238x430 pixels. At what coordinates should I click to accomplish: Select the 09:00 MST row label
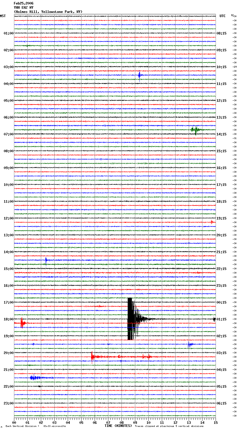coord(8,168)
